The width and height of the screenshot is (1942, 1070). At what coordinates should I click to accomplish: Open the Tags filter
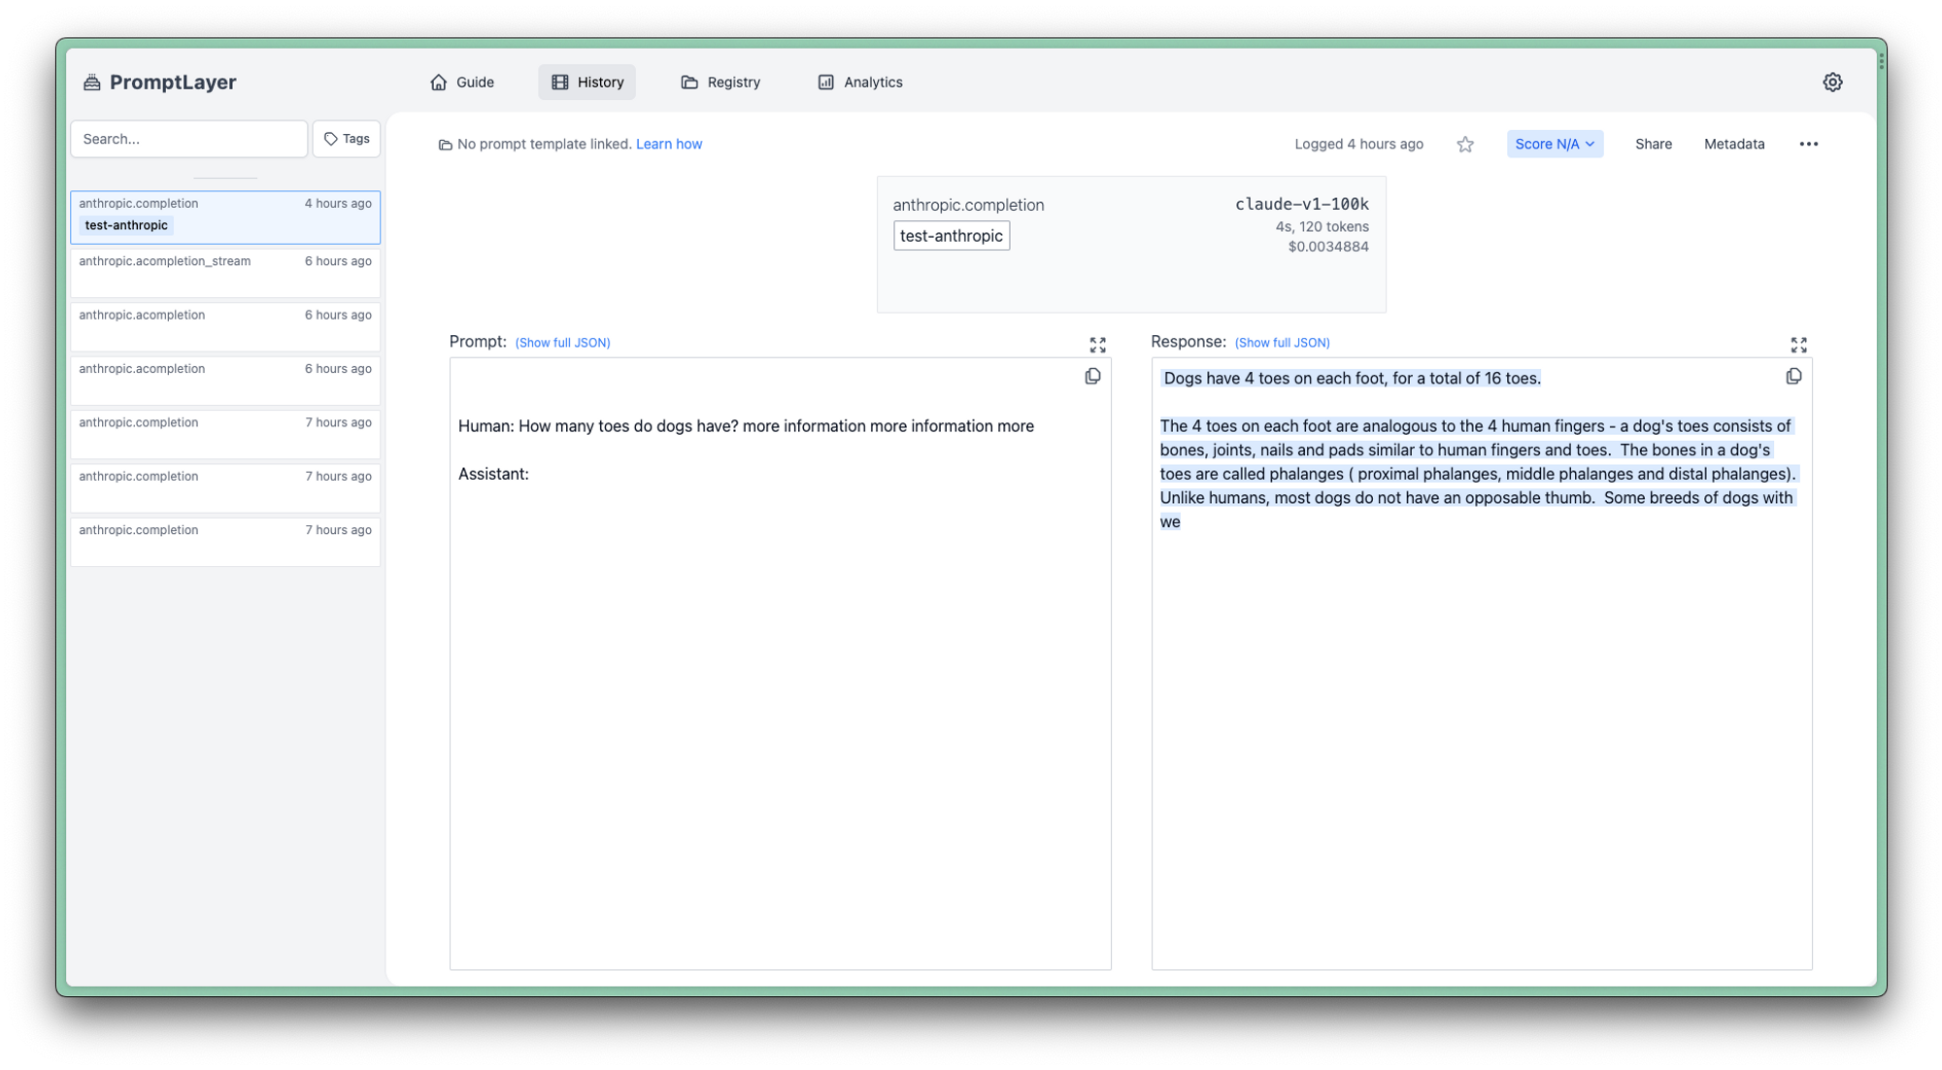click(x=347, y=140)
